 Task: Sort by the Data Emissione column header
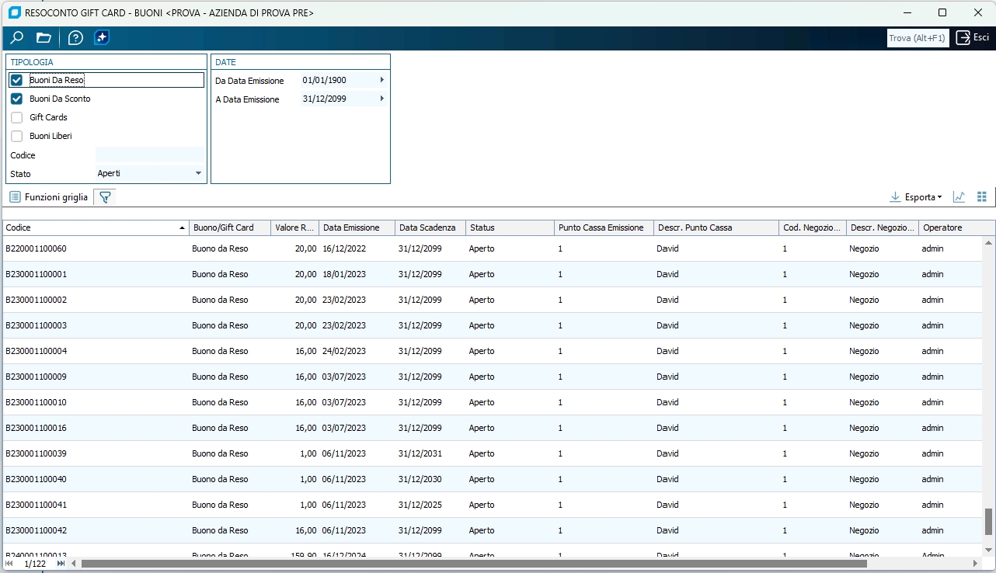click(351, 227)
